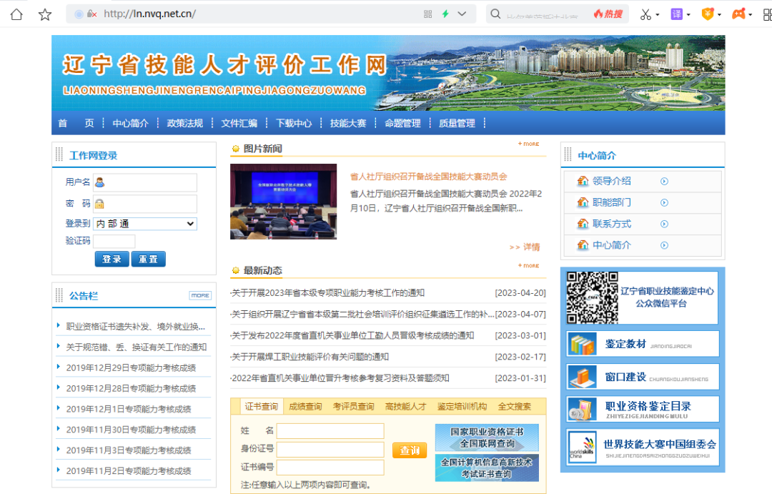Bookmark this page with the star icon
This screenshot has width=772, height=494.
(44, 14)
